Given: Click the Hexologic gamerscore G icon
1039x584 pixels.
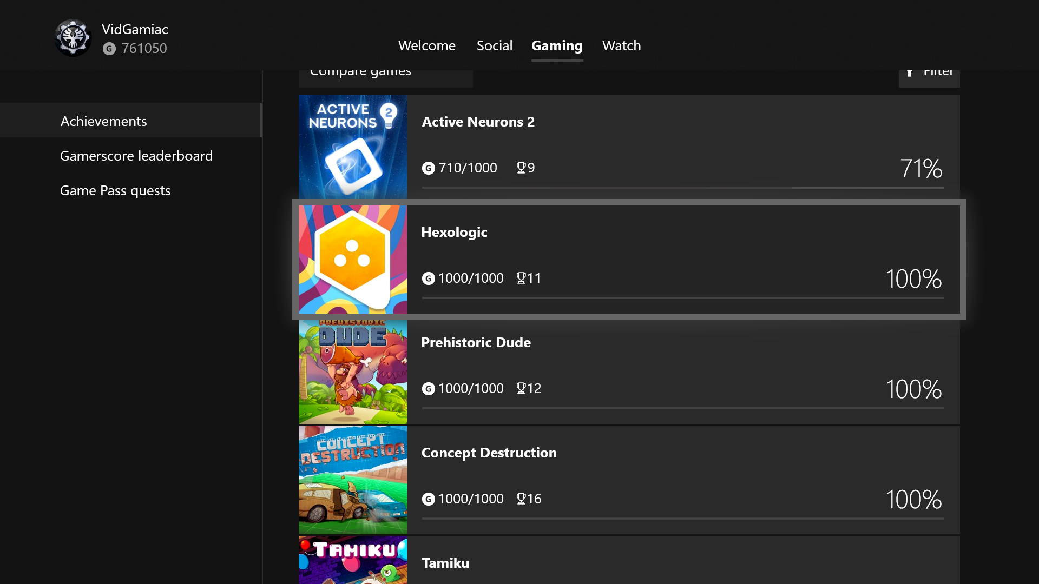Looking at the screenshot, I should click(x=428, y=278).
